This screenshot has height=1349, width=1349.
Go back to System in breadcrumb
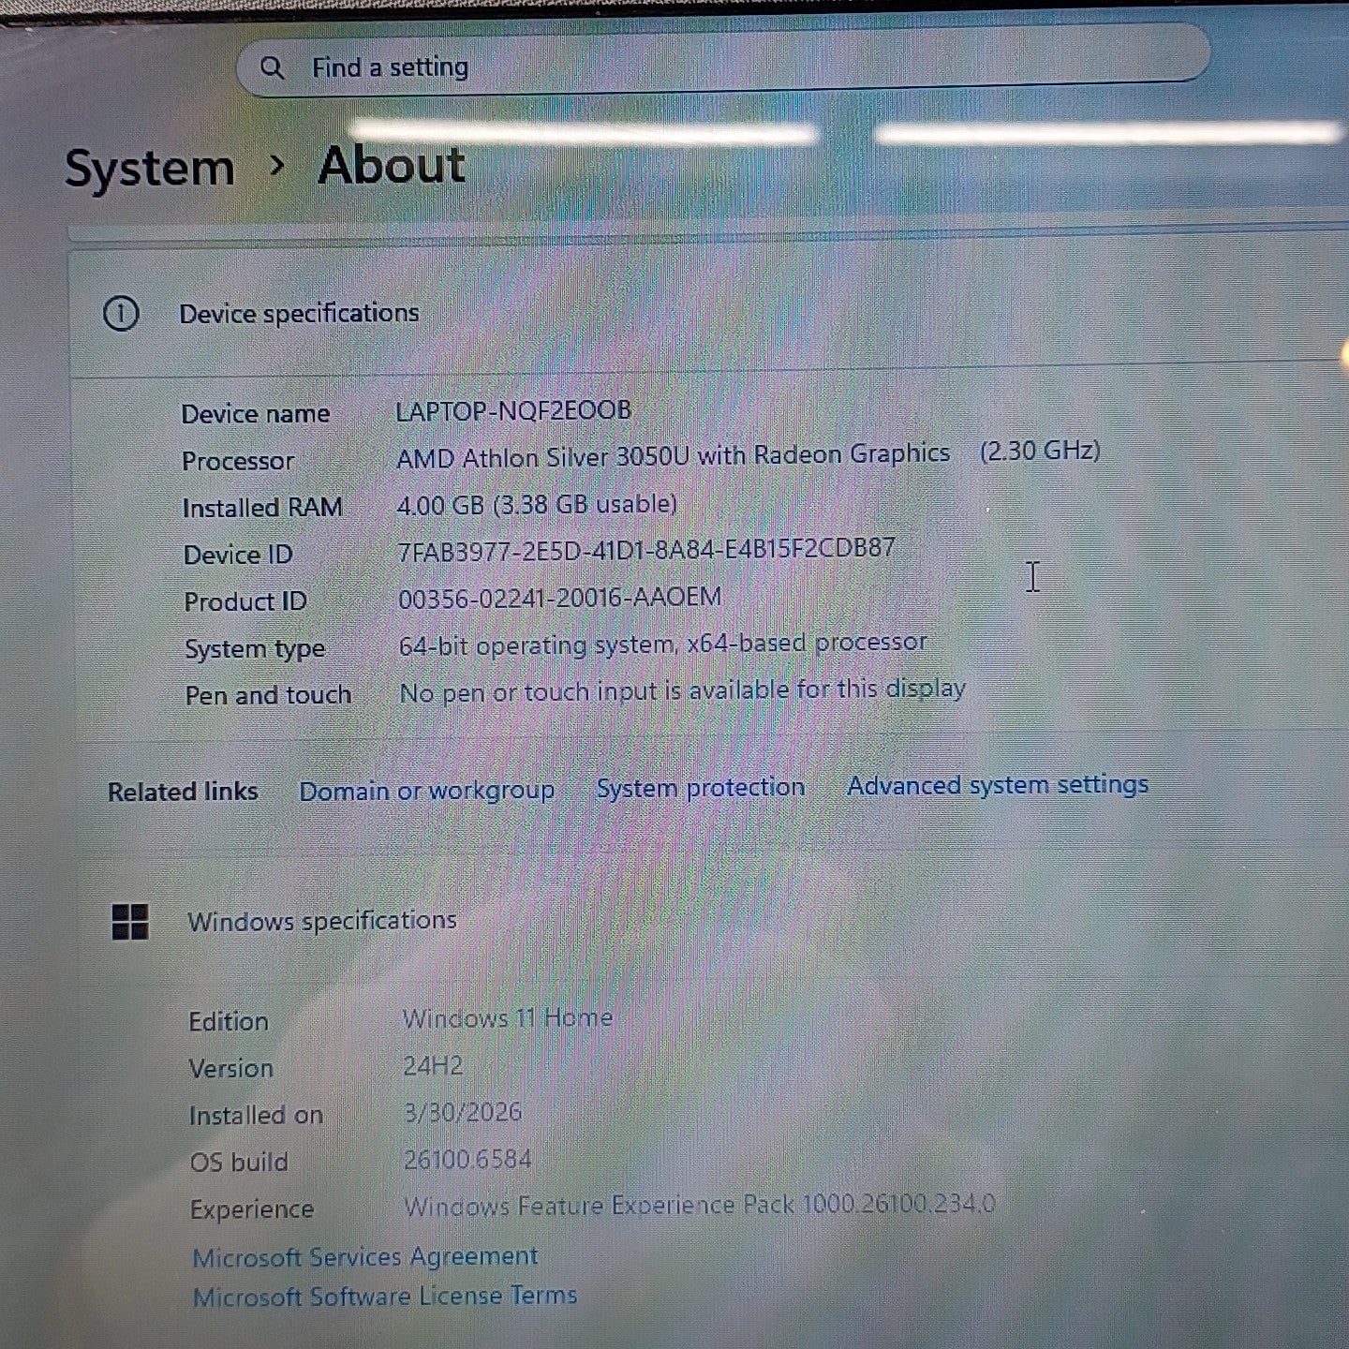click(x=150, y=170)
